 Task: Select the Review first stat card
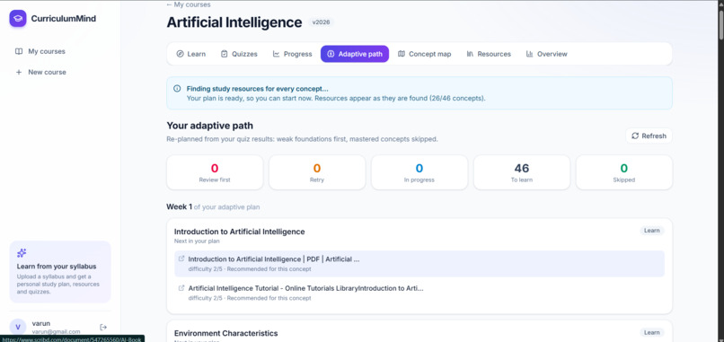[215, 172]
